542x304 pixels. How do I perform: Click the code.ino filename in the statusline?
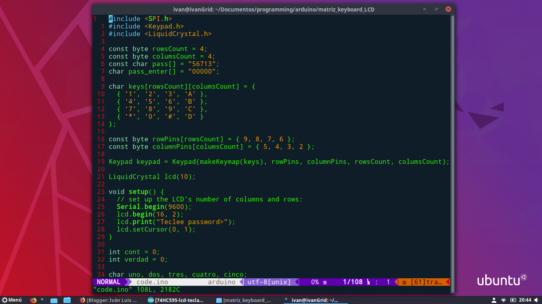[152, 282]
